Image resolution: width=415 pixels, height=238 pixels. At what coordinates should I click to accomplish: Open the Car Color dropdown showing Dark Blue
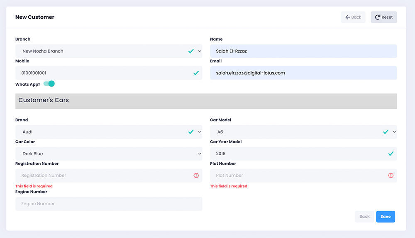pos(109,154)
